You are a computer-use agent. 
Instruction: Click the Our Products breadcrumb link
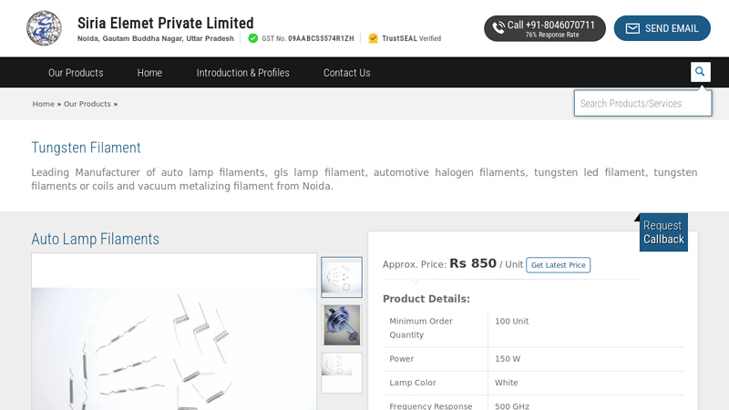(x=87, y=104)
